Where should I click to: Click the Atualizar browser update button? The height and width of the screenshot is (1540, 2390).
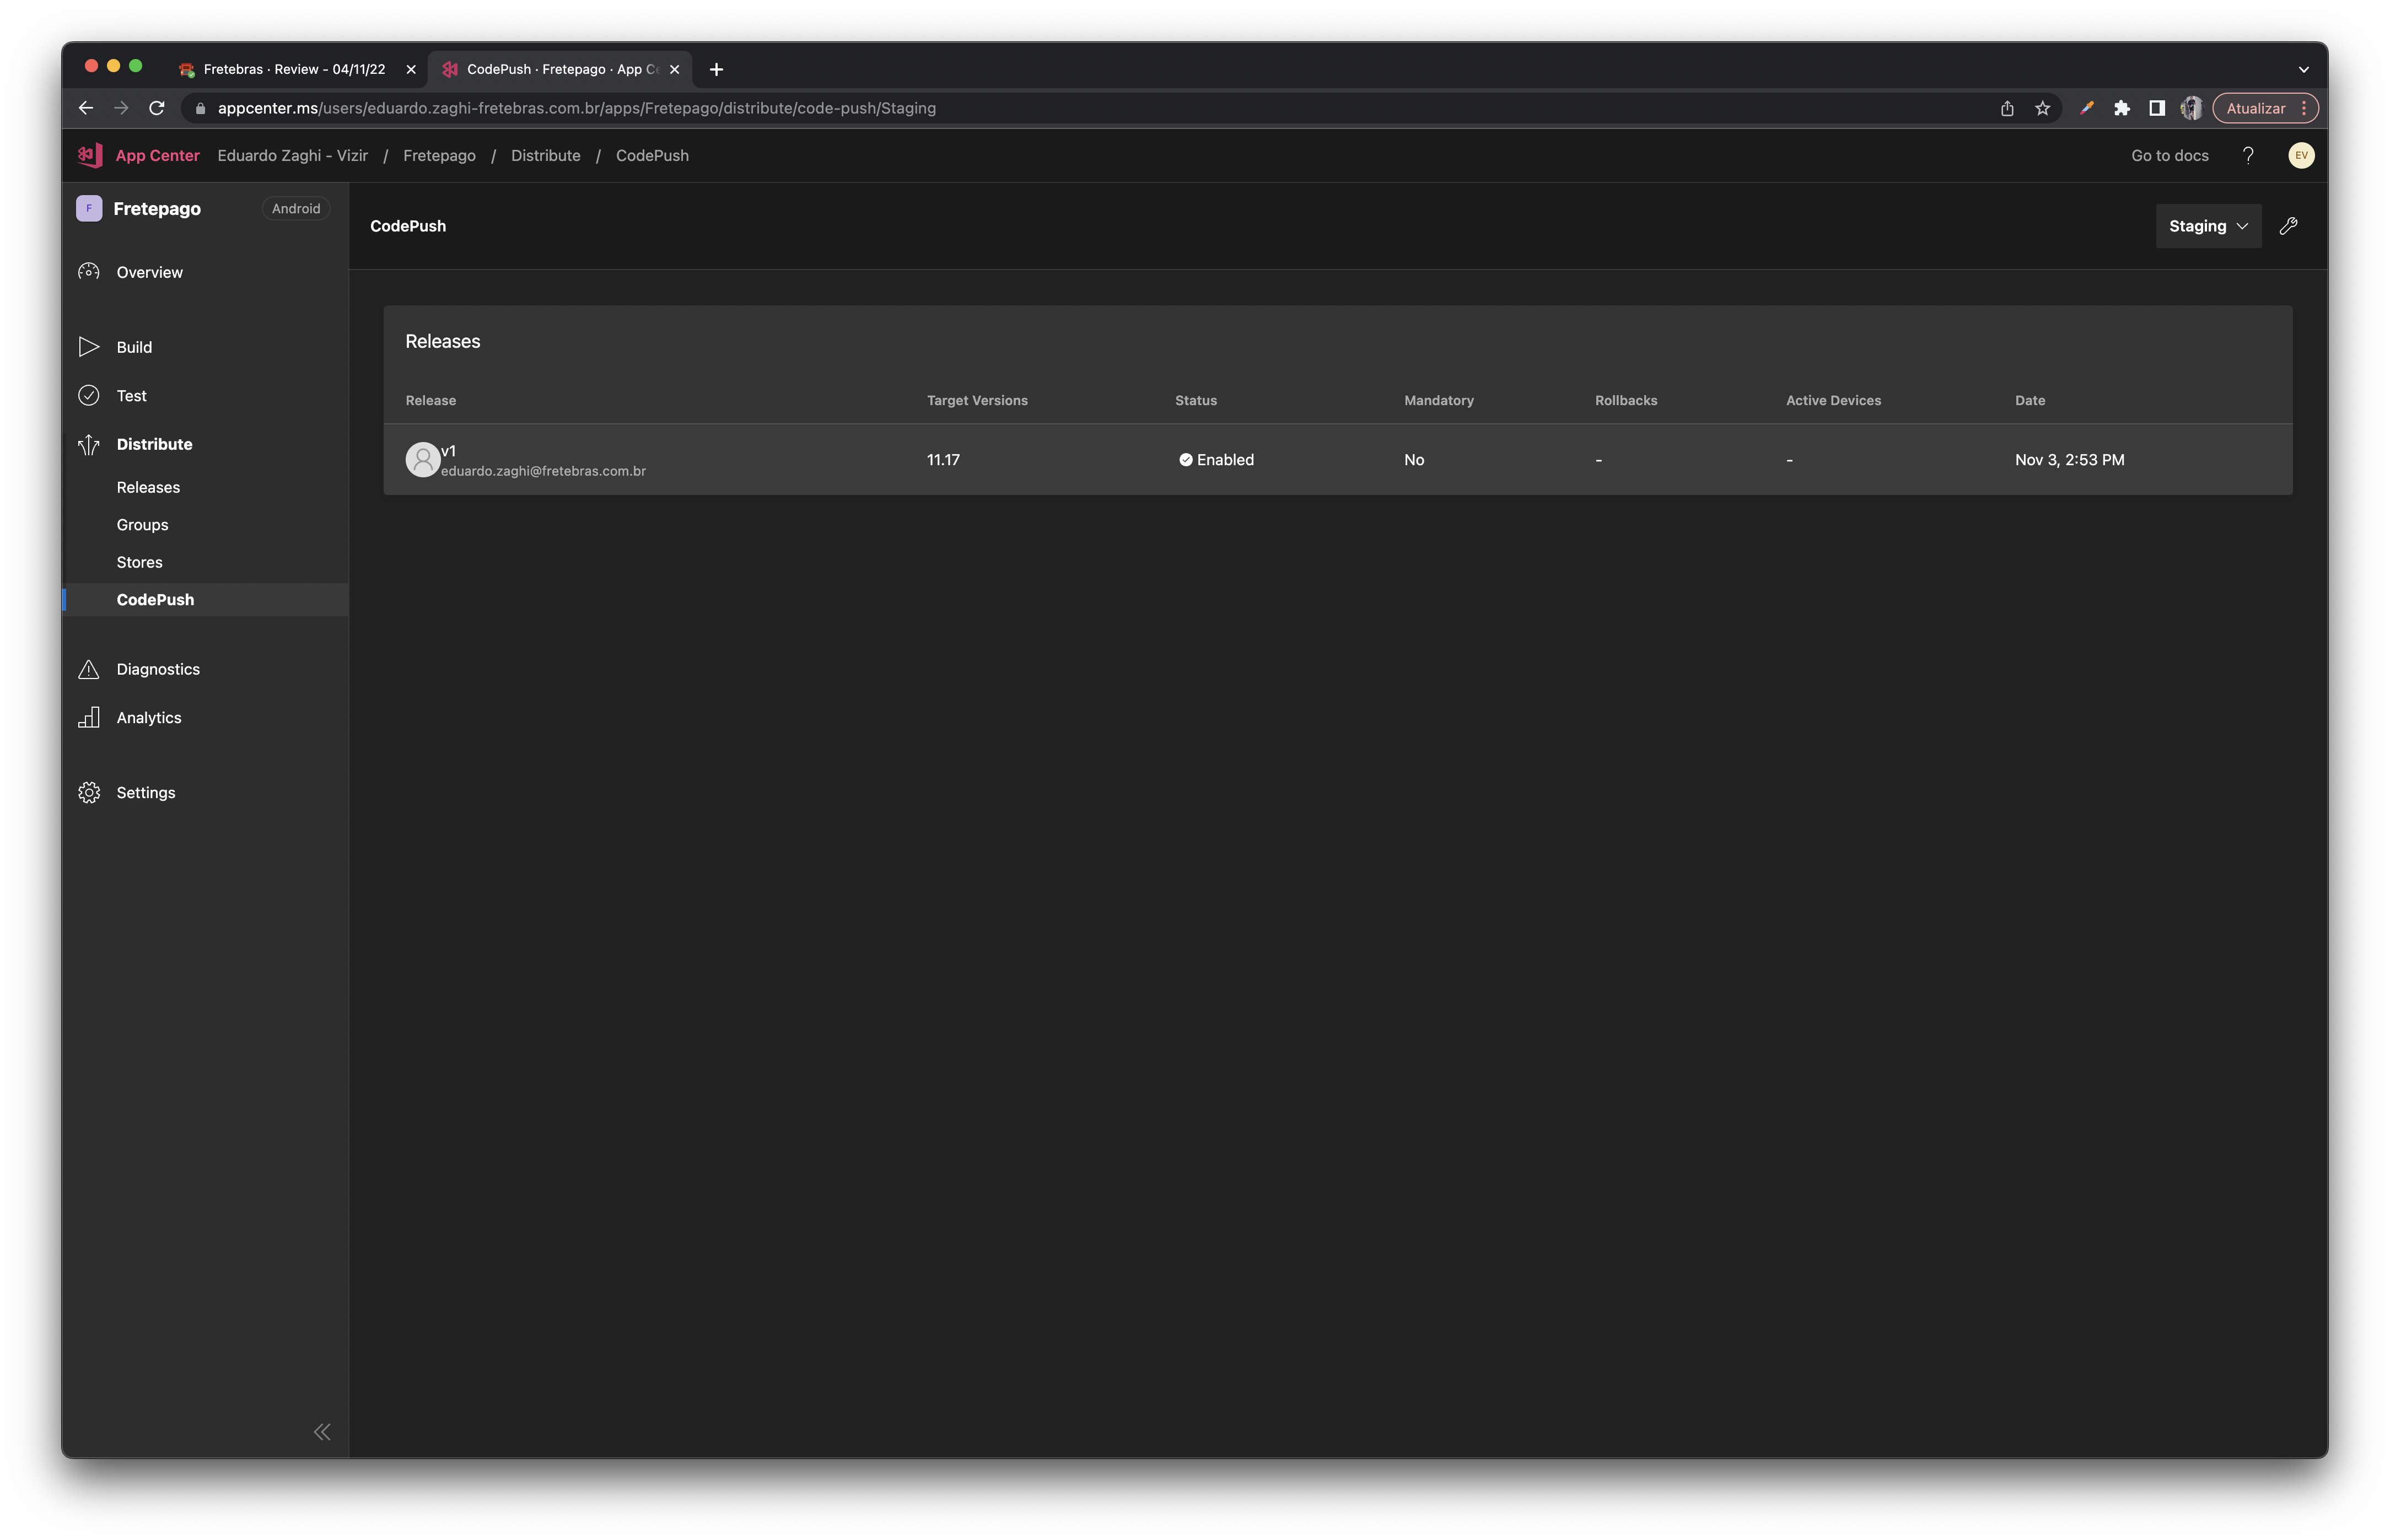[x=2255, y=108]
